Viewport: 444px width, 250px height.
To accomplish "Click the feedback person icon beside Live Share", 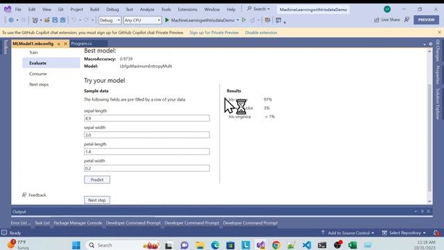I will click(407, 20).
